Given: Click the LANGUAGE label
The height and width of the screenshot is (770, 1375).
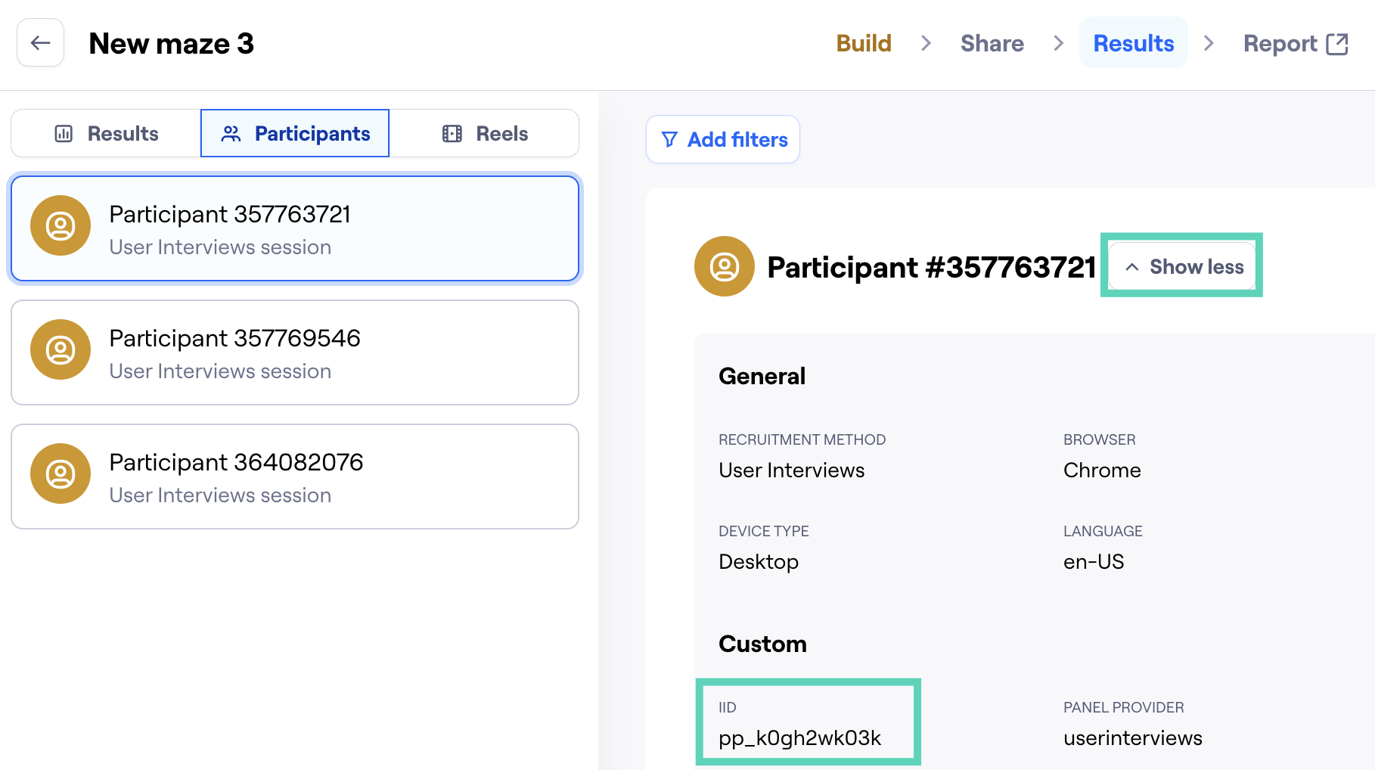Looking at the screenshot, I should 1103,531.
